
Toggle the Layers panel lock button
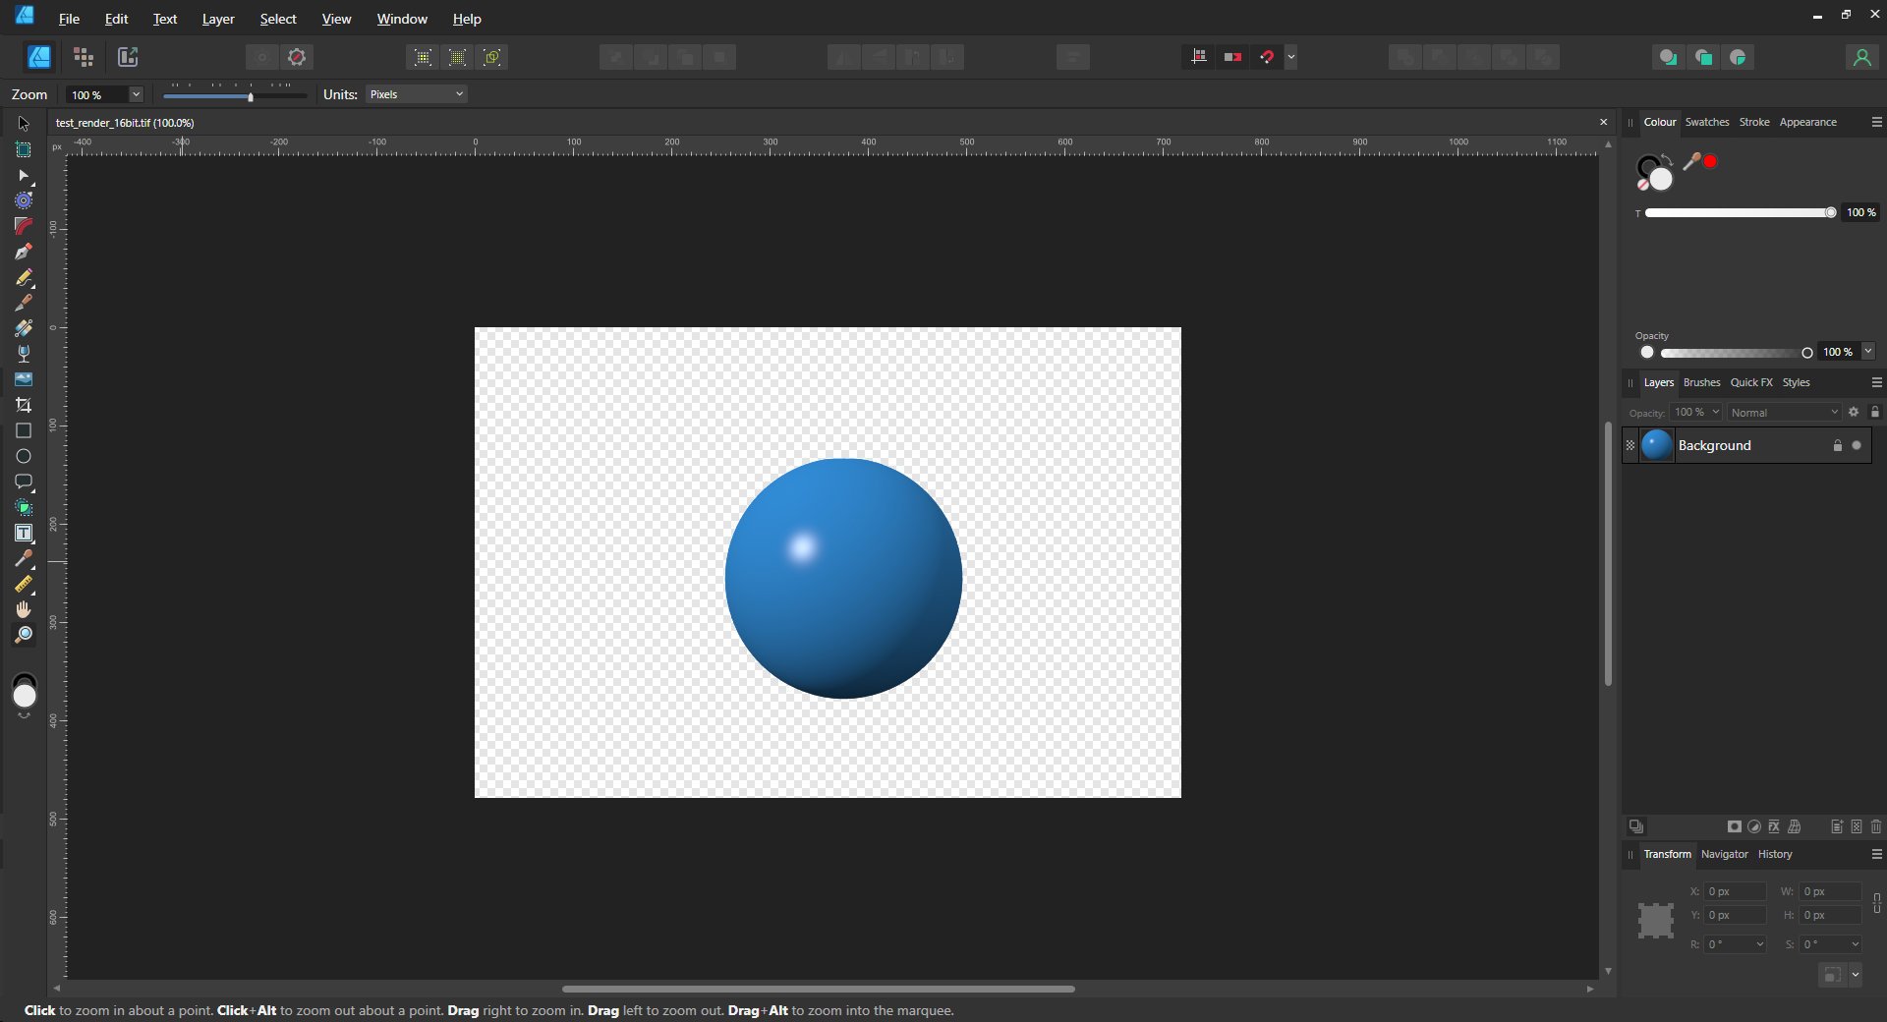click(x=1874, y=412)
